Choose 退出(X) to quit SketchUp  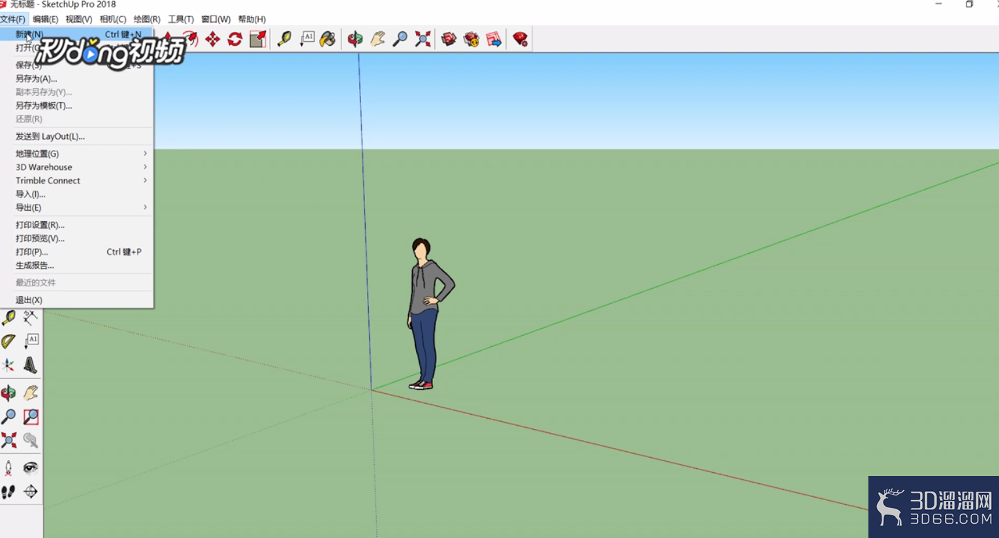pyautogui.click(x=77, y=300)
